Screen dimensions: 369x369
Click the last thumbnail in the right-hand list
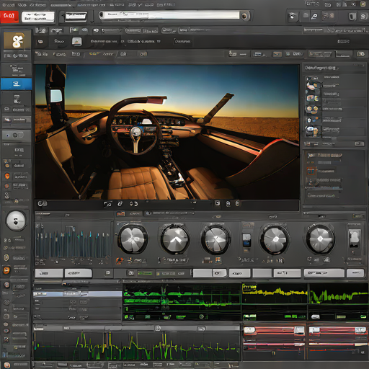(313, 131)
